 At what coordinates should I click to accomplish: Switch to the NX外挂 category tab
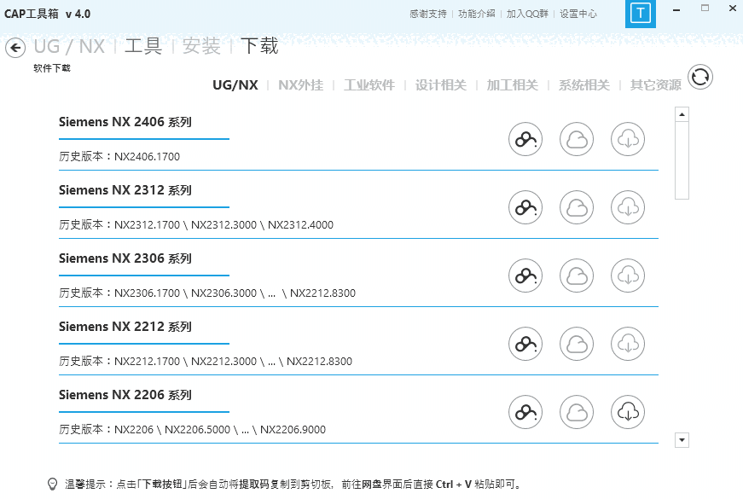[x=300, y=85]
